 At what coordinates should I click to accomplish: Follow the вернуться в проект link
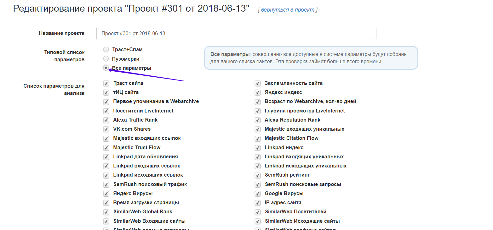[287, 10]
